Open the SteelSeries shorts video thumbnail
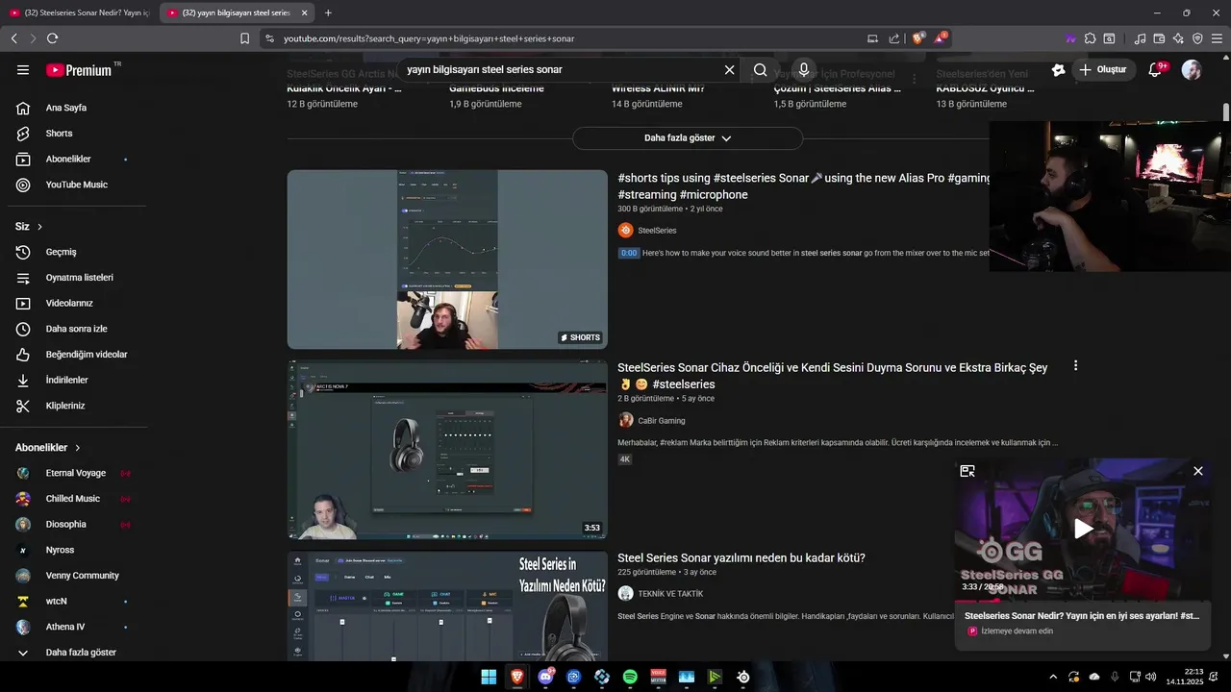Screen dimensions: 1231x692 [x=447, y=259]
